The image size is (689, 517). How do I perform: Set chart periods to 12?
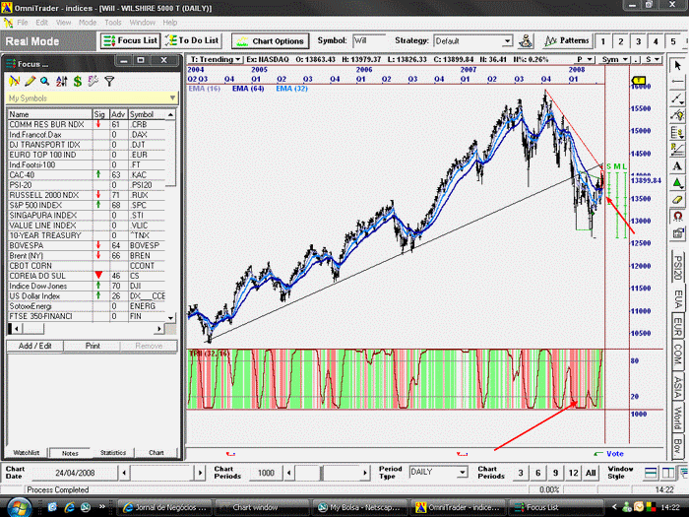tap(574, 473)
